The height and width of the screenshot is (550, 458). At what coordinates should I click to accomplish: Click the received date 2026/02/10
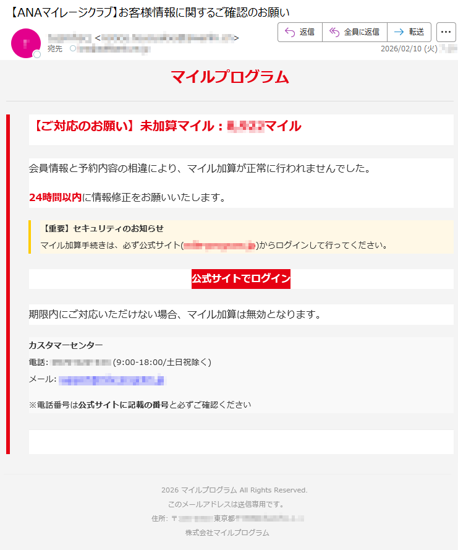point(409,49)
